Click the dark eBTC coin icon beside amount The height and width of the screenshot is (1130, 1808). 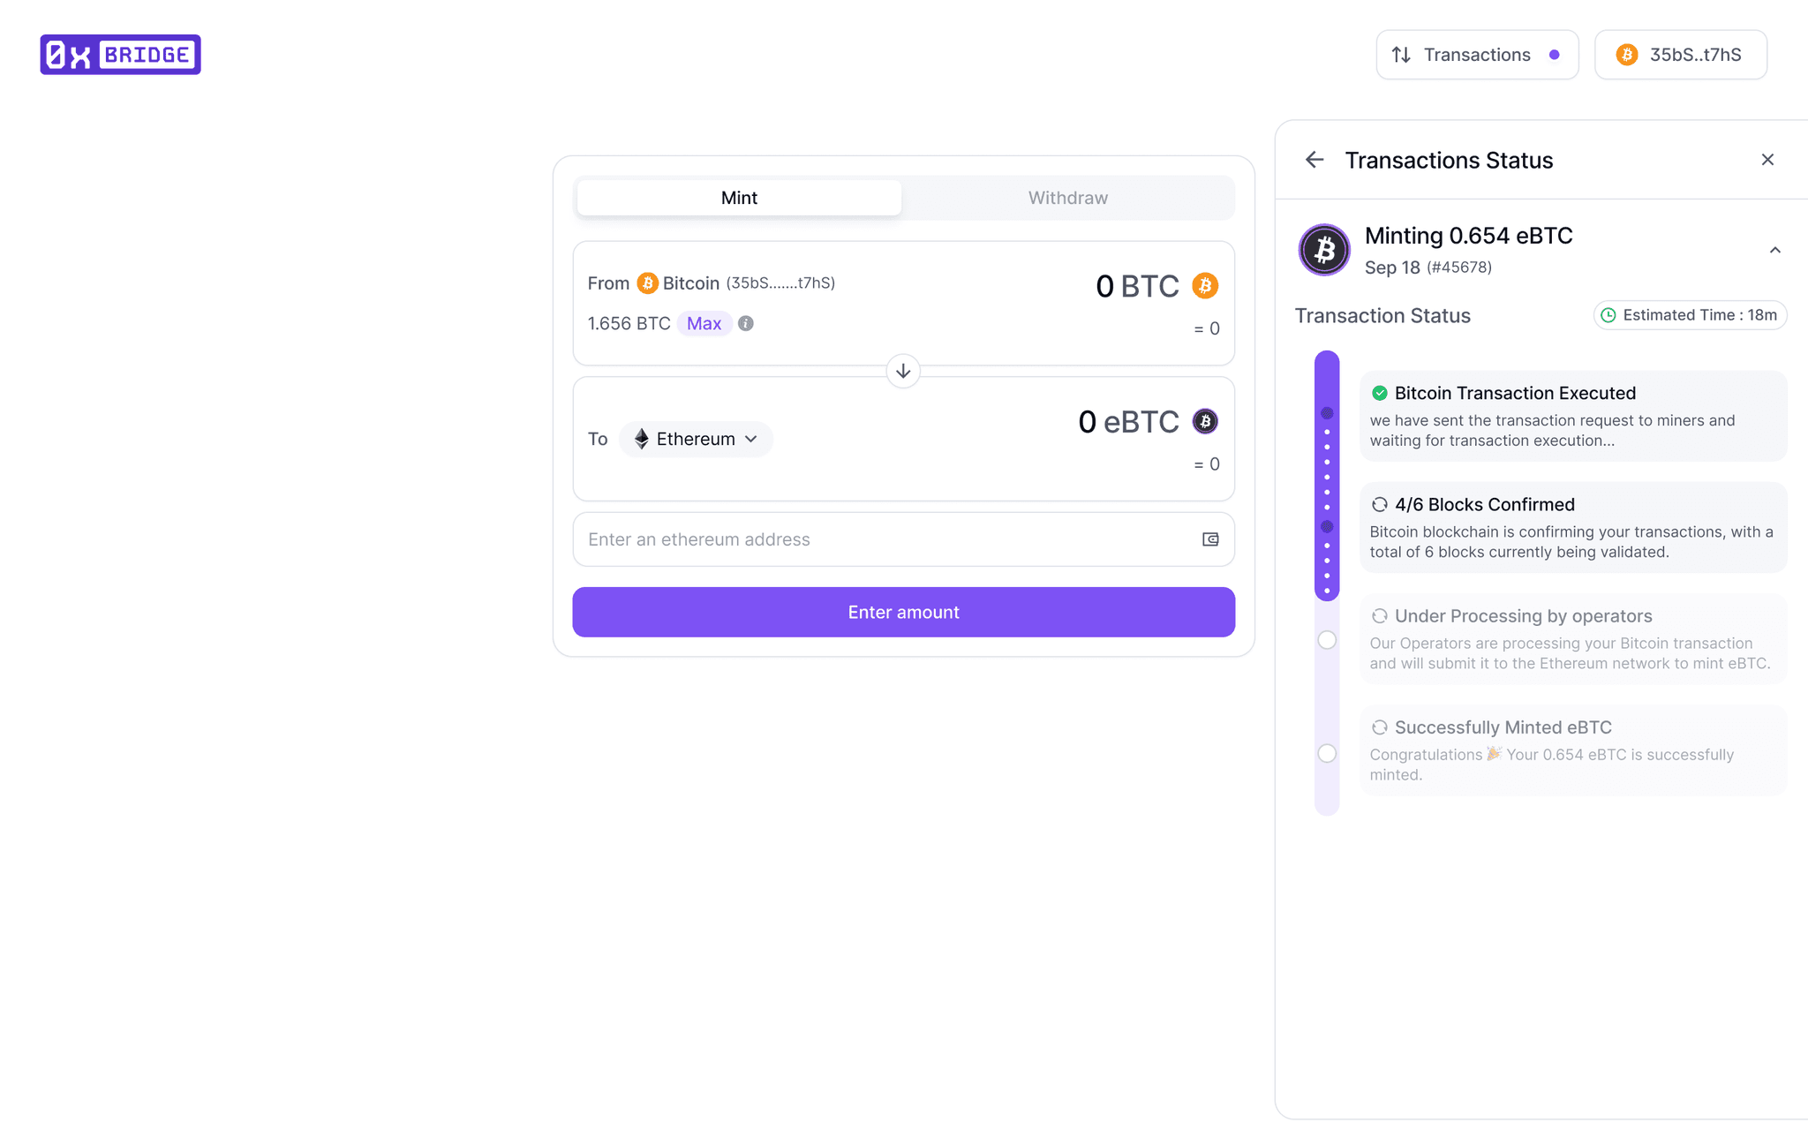click(1205, 421)
